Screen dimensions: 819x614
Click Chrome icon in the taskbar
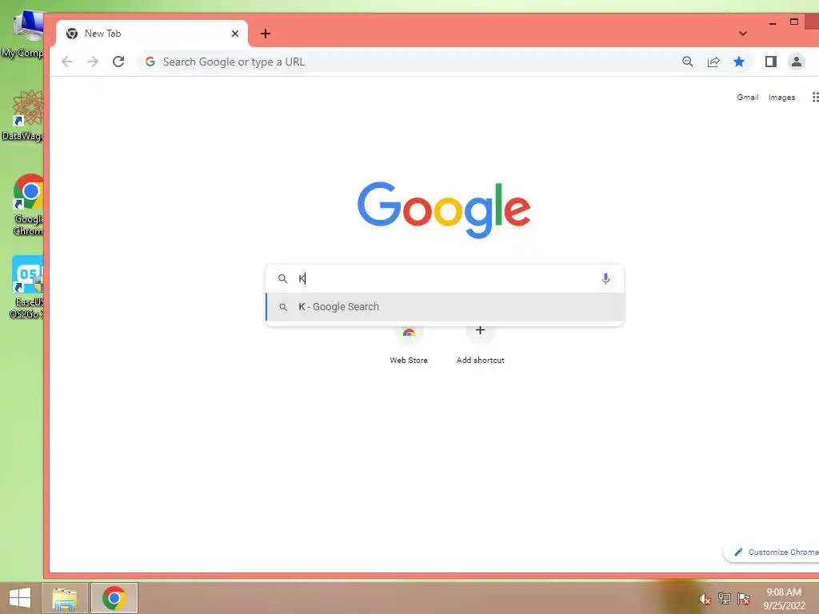tap(114, 598)
